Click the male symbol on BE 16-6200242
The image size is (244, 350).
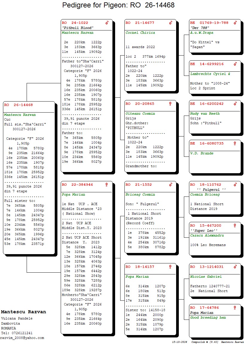point(235,104)
